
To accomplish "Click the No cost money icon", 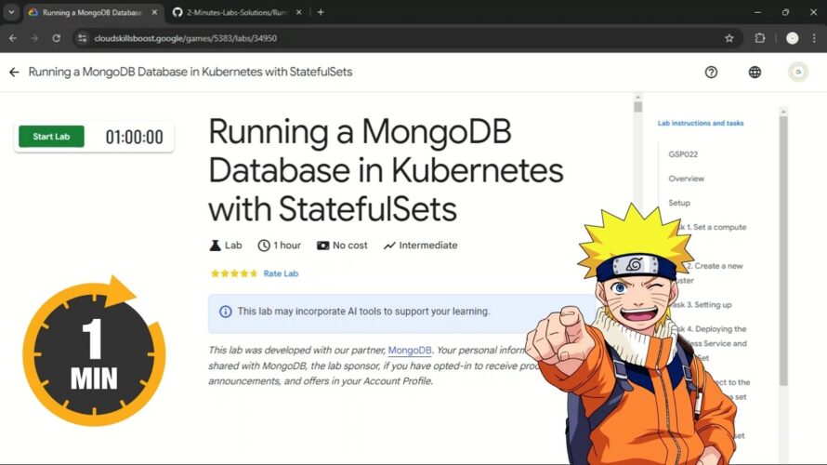I will tap(322, 246).
